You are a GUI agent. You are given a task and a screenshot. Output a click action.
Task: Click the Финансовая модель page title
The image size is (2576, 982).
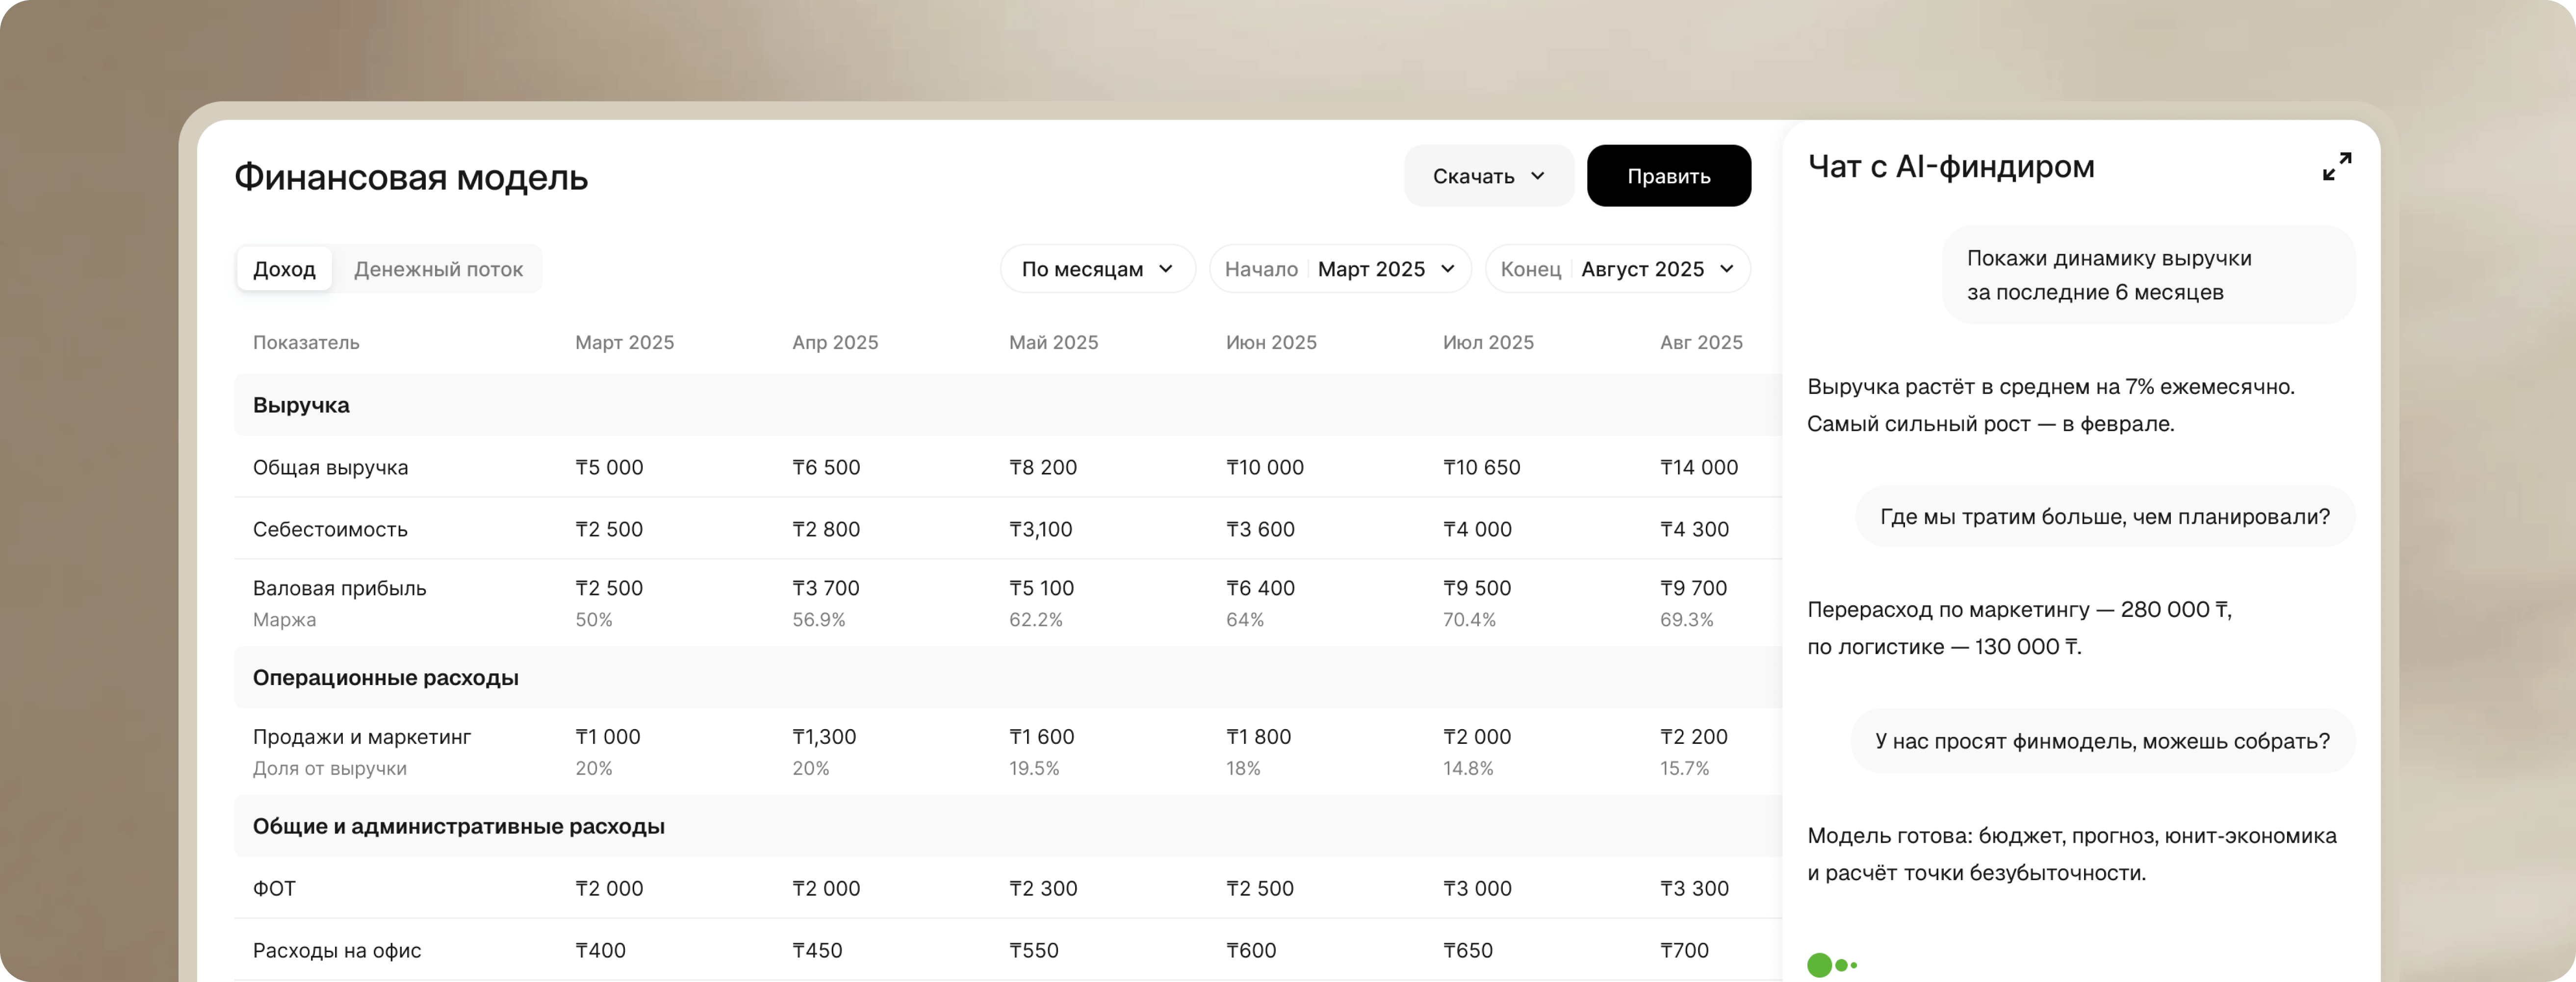tap(411, 178)
